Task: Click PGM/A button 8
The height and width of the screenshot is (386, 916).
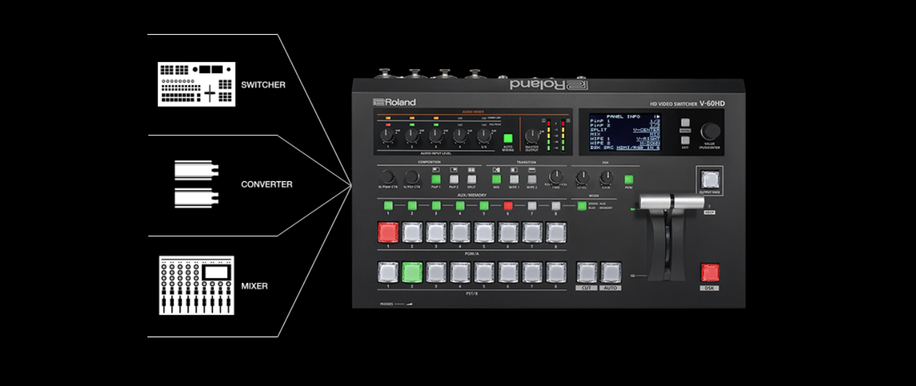Action: tap(556, 232)
